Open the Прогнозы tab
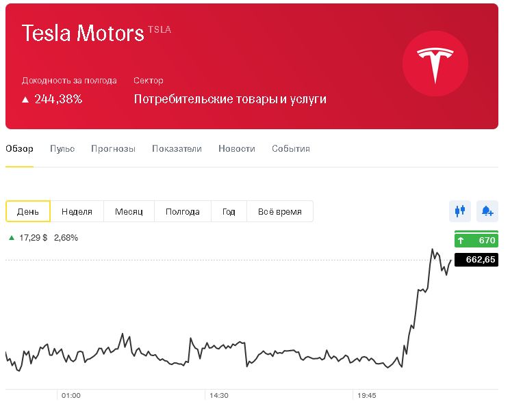Viewport: 510px width, 404px height. tap(113, 149)
